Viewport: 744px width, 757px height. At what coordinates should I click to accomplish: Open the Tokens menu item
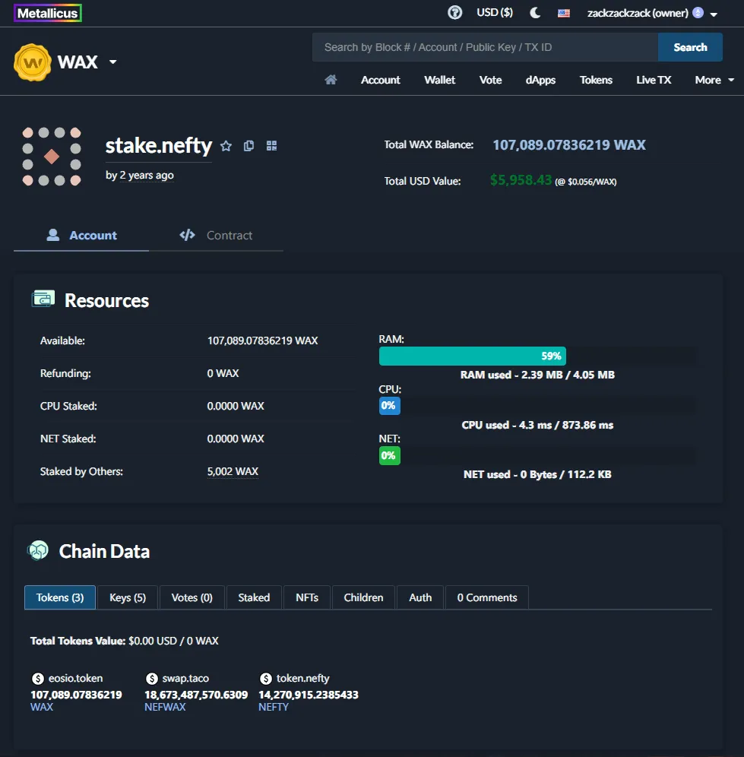596,80
